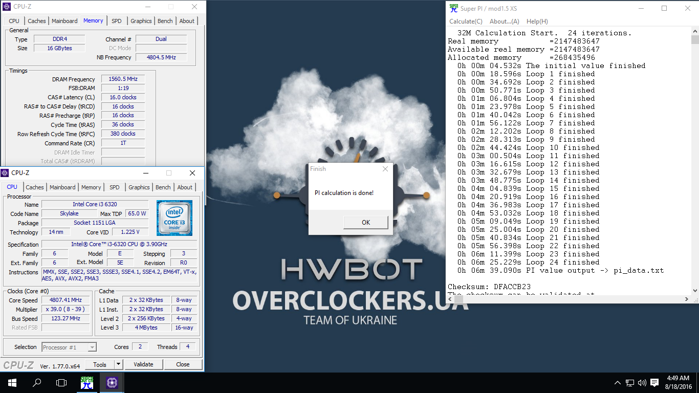Select About tab in top CPU-Z window
The image size is (699, 393).
point(187,21)
